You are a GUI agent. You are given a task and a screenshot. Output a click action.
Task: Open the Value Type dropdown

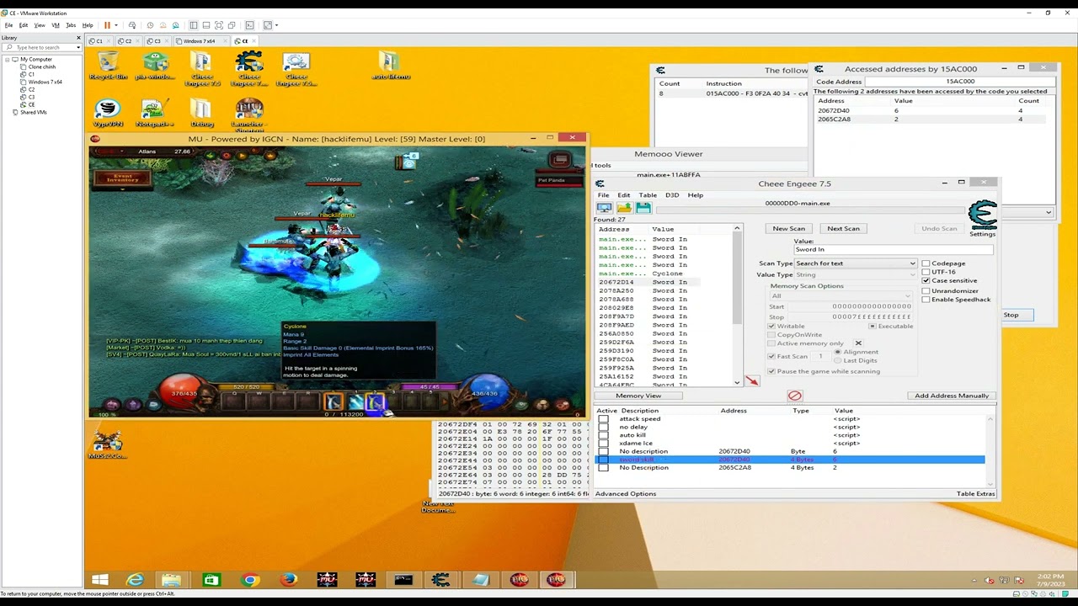pyautogui.click(x=856, y=274)
